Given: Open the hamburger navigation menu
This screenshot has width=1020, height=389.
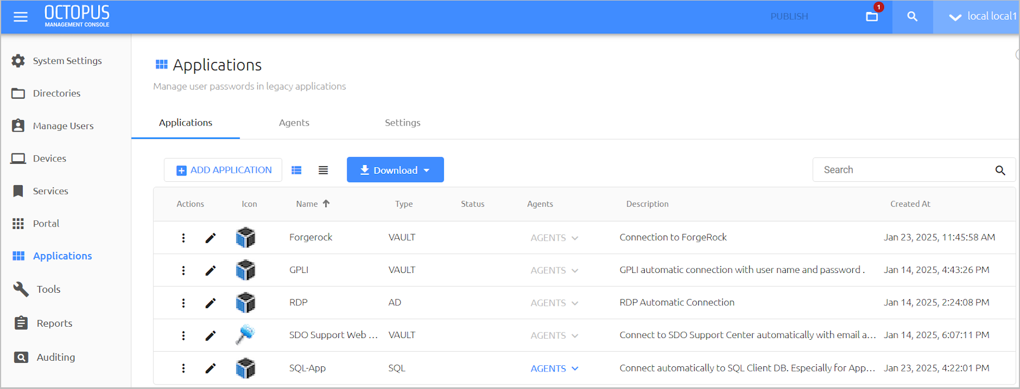Looking at the screenshot, I should pos(20,17).
